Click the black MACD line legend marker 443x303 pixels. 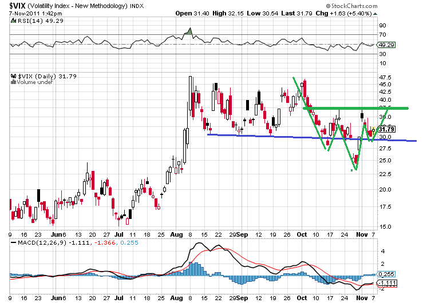13,242
